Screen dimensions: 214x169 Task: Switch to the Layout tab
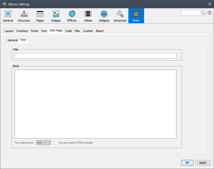point(9,31)
